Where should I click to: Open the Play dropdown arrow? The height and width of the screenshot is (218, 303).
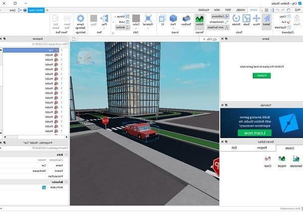104,28
